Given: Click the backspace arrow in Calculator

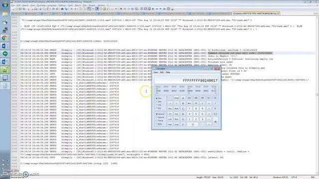Looking at the screenshot, I should (189, 103).
